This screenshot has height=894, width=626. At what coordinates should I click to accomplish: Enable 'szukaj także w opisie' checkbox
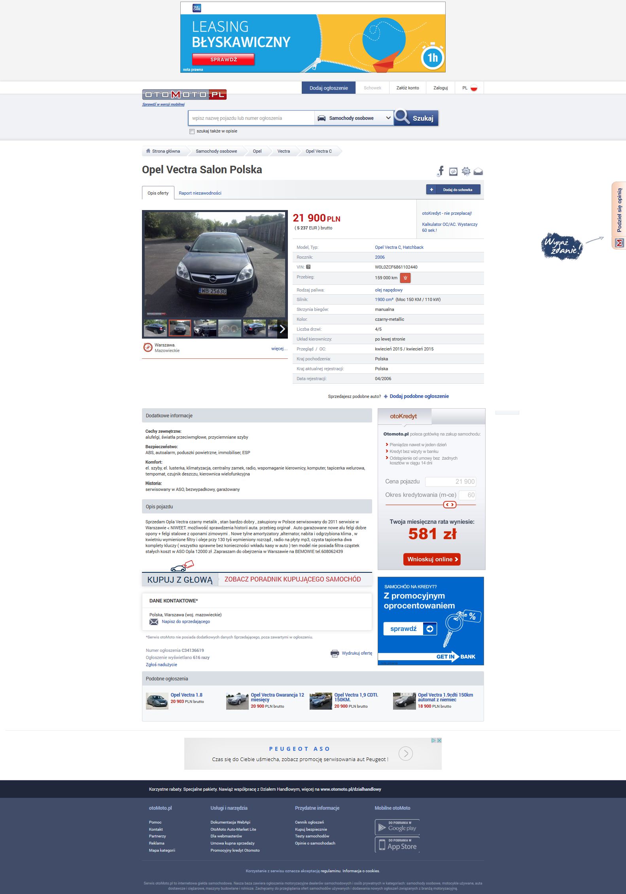click(x=192, y=131)
